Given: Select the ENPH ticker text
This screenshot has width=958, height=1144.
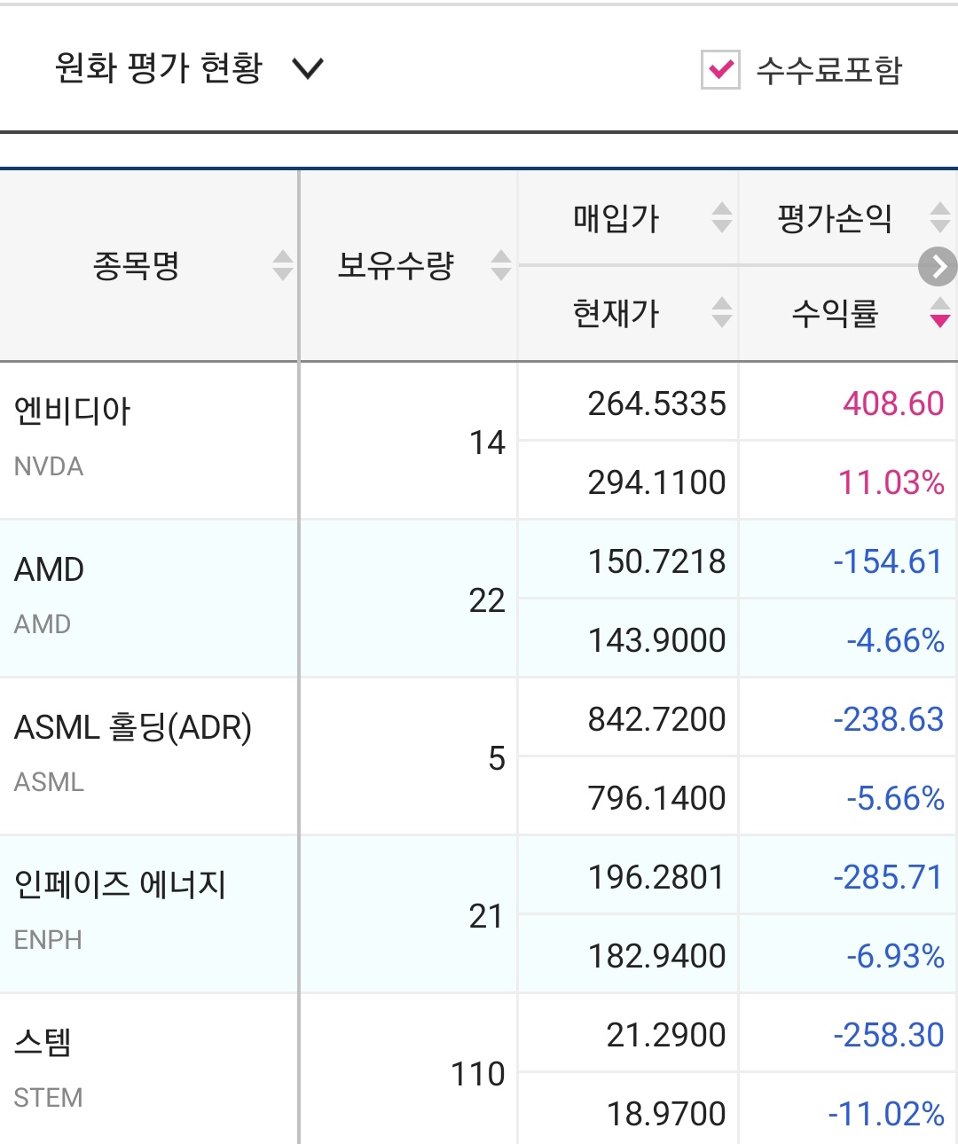Looking at the screenshot, I should pos(48,940).
